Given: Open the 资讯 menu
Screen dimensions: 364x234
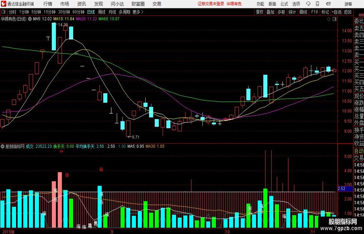Looking at the screenshot, I should (x=82, y=4).
